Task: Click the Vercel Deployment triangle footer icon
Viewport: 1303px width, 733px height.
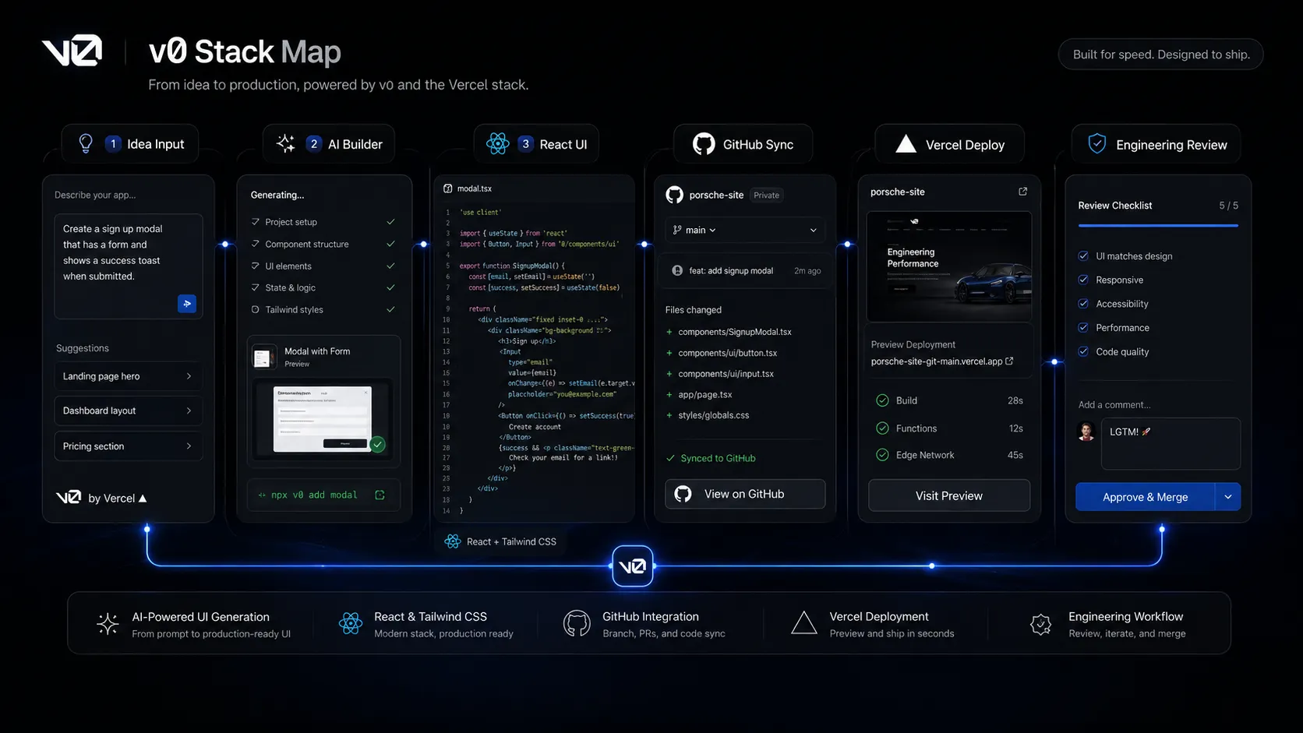Action: click(804, 623)
